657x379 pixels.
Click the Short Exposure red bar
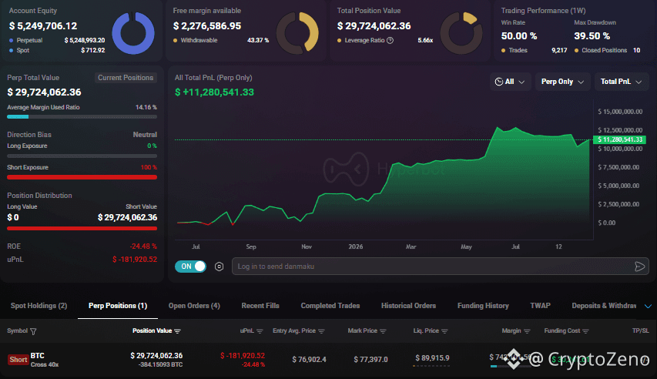[82, 177]
